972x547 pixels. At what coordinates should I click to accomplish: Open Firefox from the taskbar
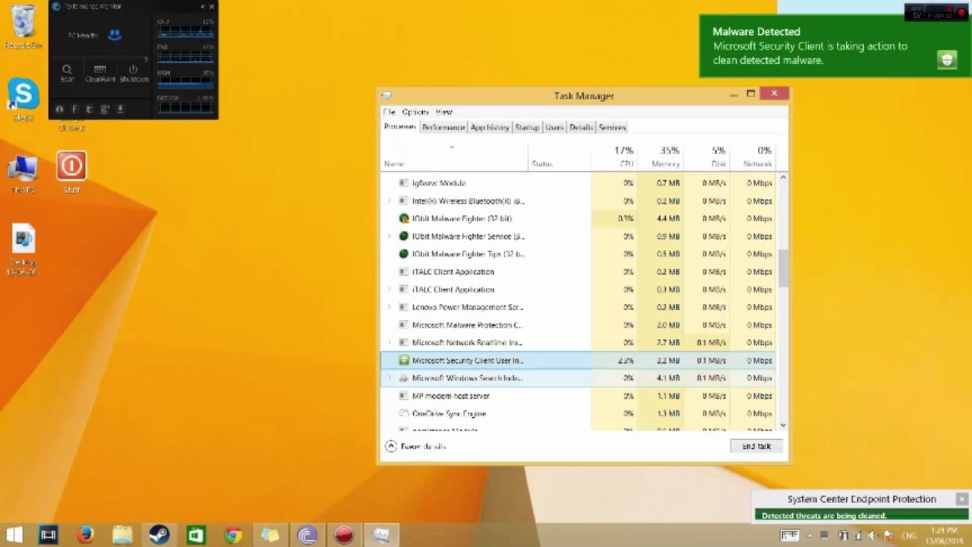point(85,535)
